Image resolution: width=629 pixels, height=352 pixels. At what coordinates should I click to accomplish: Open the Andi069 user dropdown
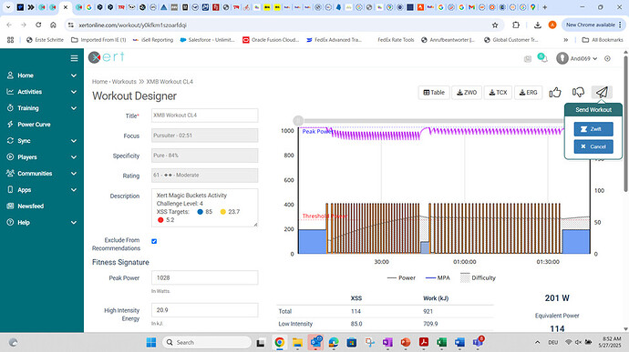pos(576,58)
